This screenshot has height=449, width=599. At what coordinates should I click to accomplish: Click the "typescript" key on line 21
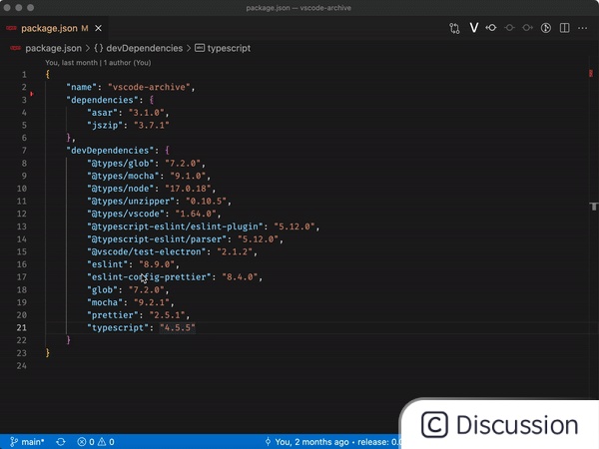(118, 327)
